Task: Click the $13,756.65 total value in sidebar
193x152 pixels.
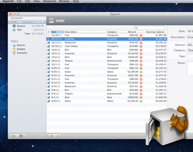Action: coord(38,34)
